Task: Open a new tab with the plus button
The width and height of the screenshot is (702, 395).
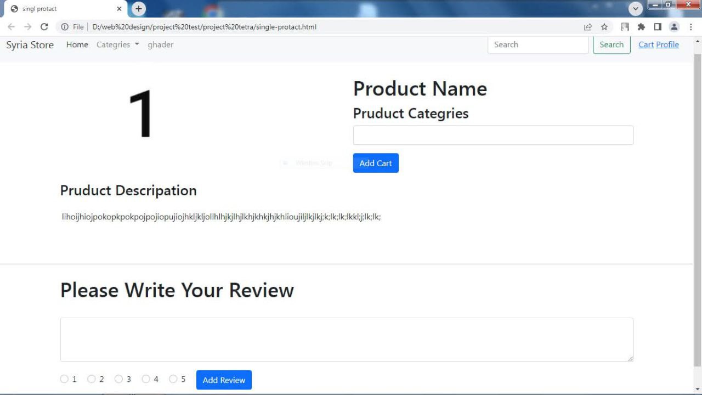Action: tap(139, 9)
